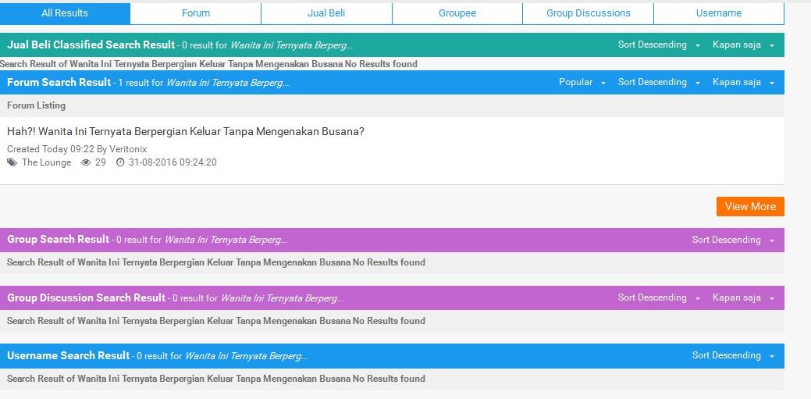The height and width of the screenshot is (399, 811).
Task: Open Sort Descending dropdown in Group Search Result
Action: (x=734, y=240)
